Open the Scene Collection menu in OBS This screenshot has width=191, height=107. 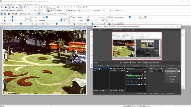point(118,30)
